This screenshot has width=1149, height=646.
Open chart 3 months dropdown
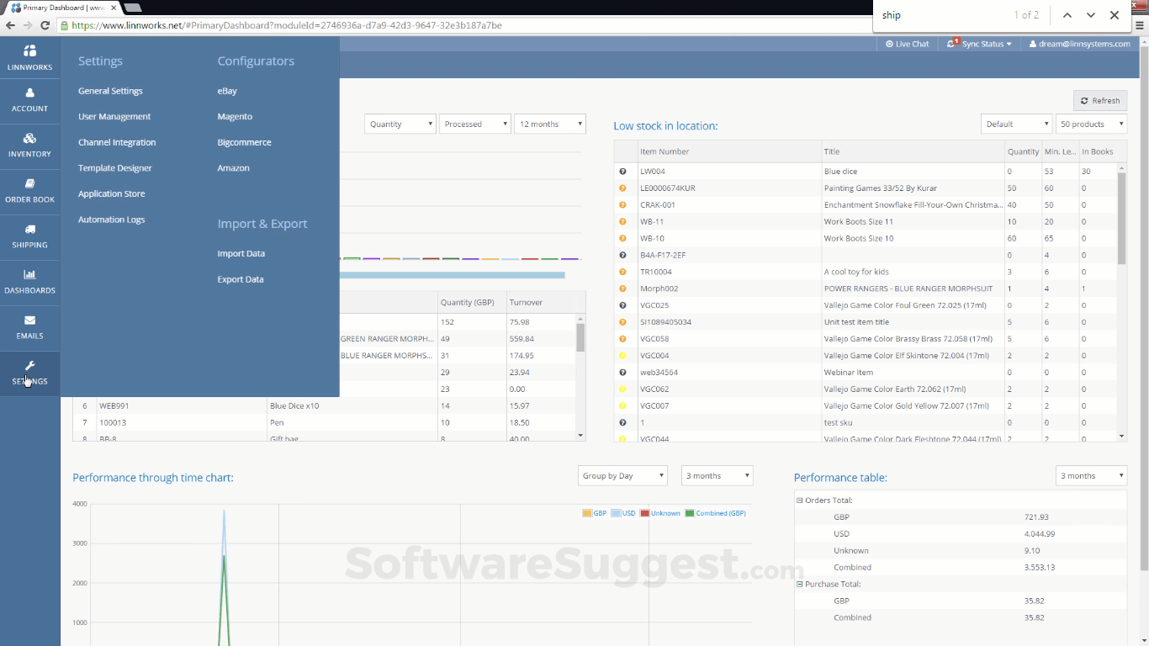click(x=717, y=475)
